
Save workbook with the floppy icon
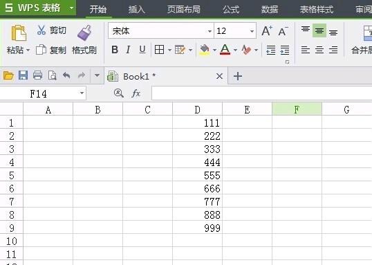[23, 75]
